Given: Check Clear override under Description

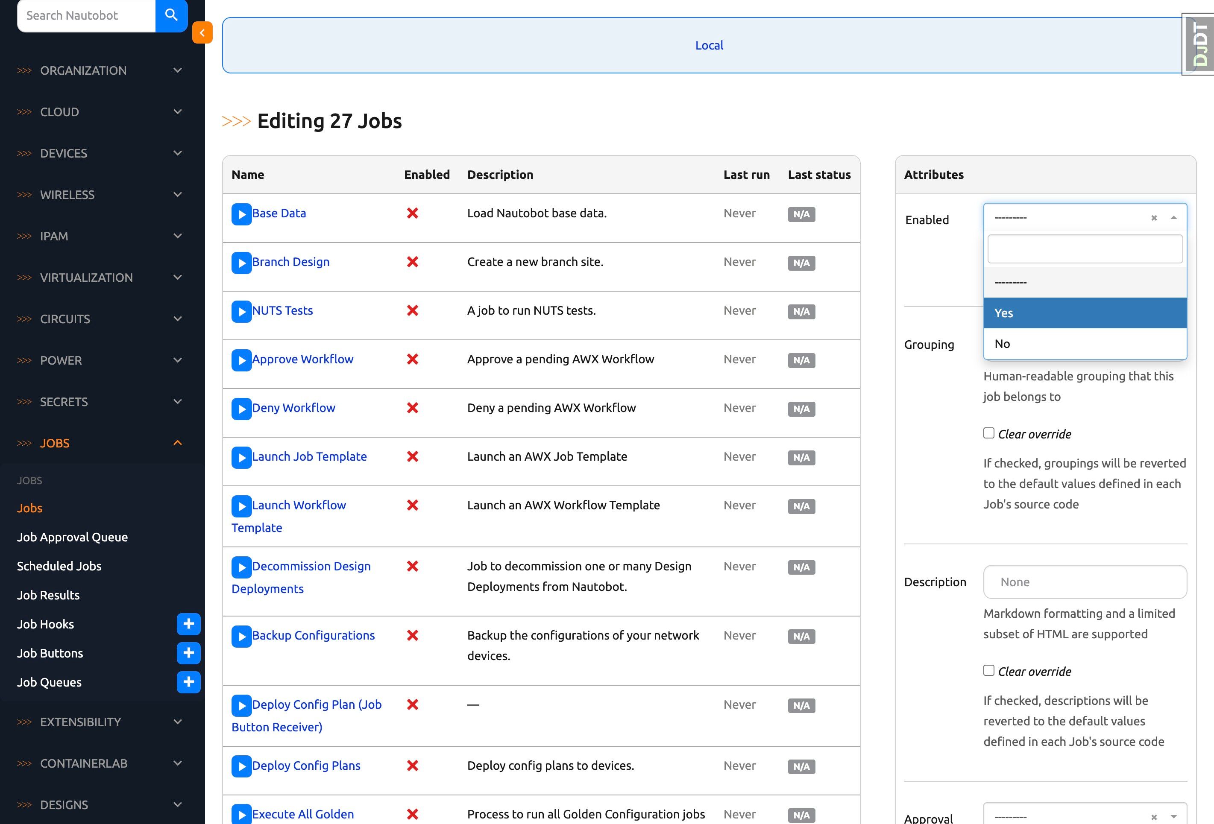Looking at the screenshot, I should point(988,670).
